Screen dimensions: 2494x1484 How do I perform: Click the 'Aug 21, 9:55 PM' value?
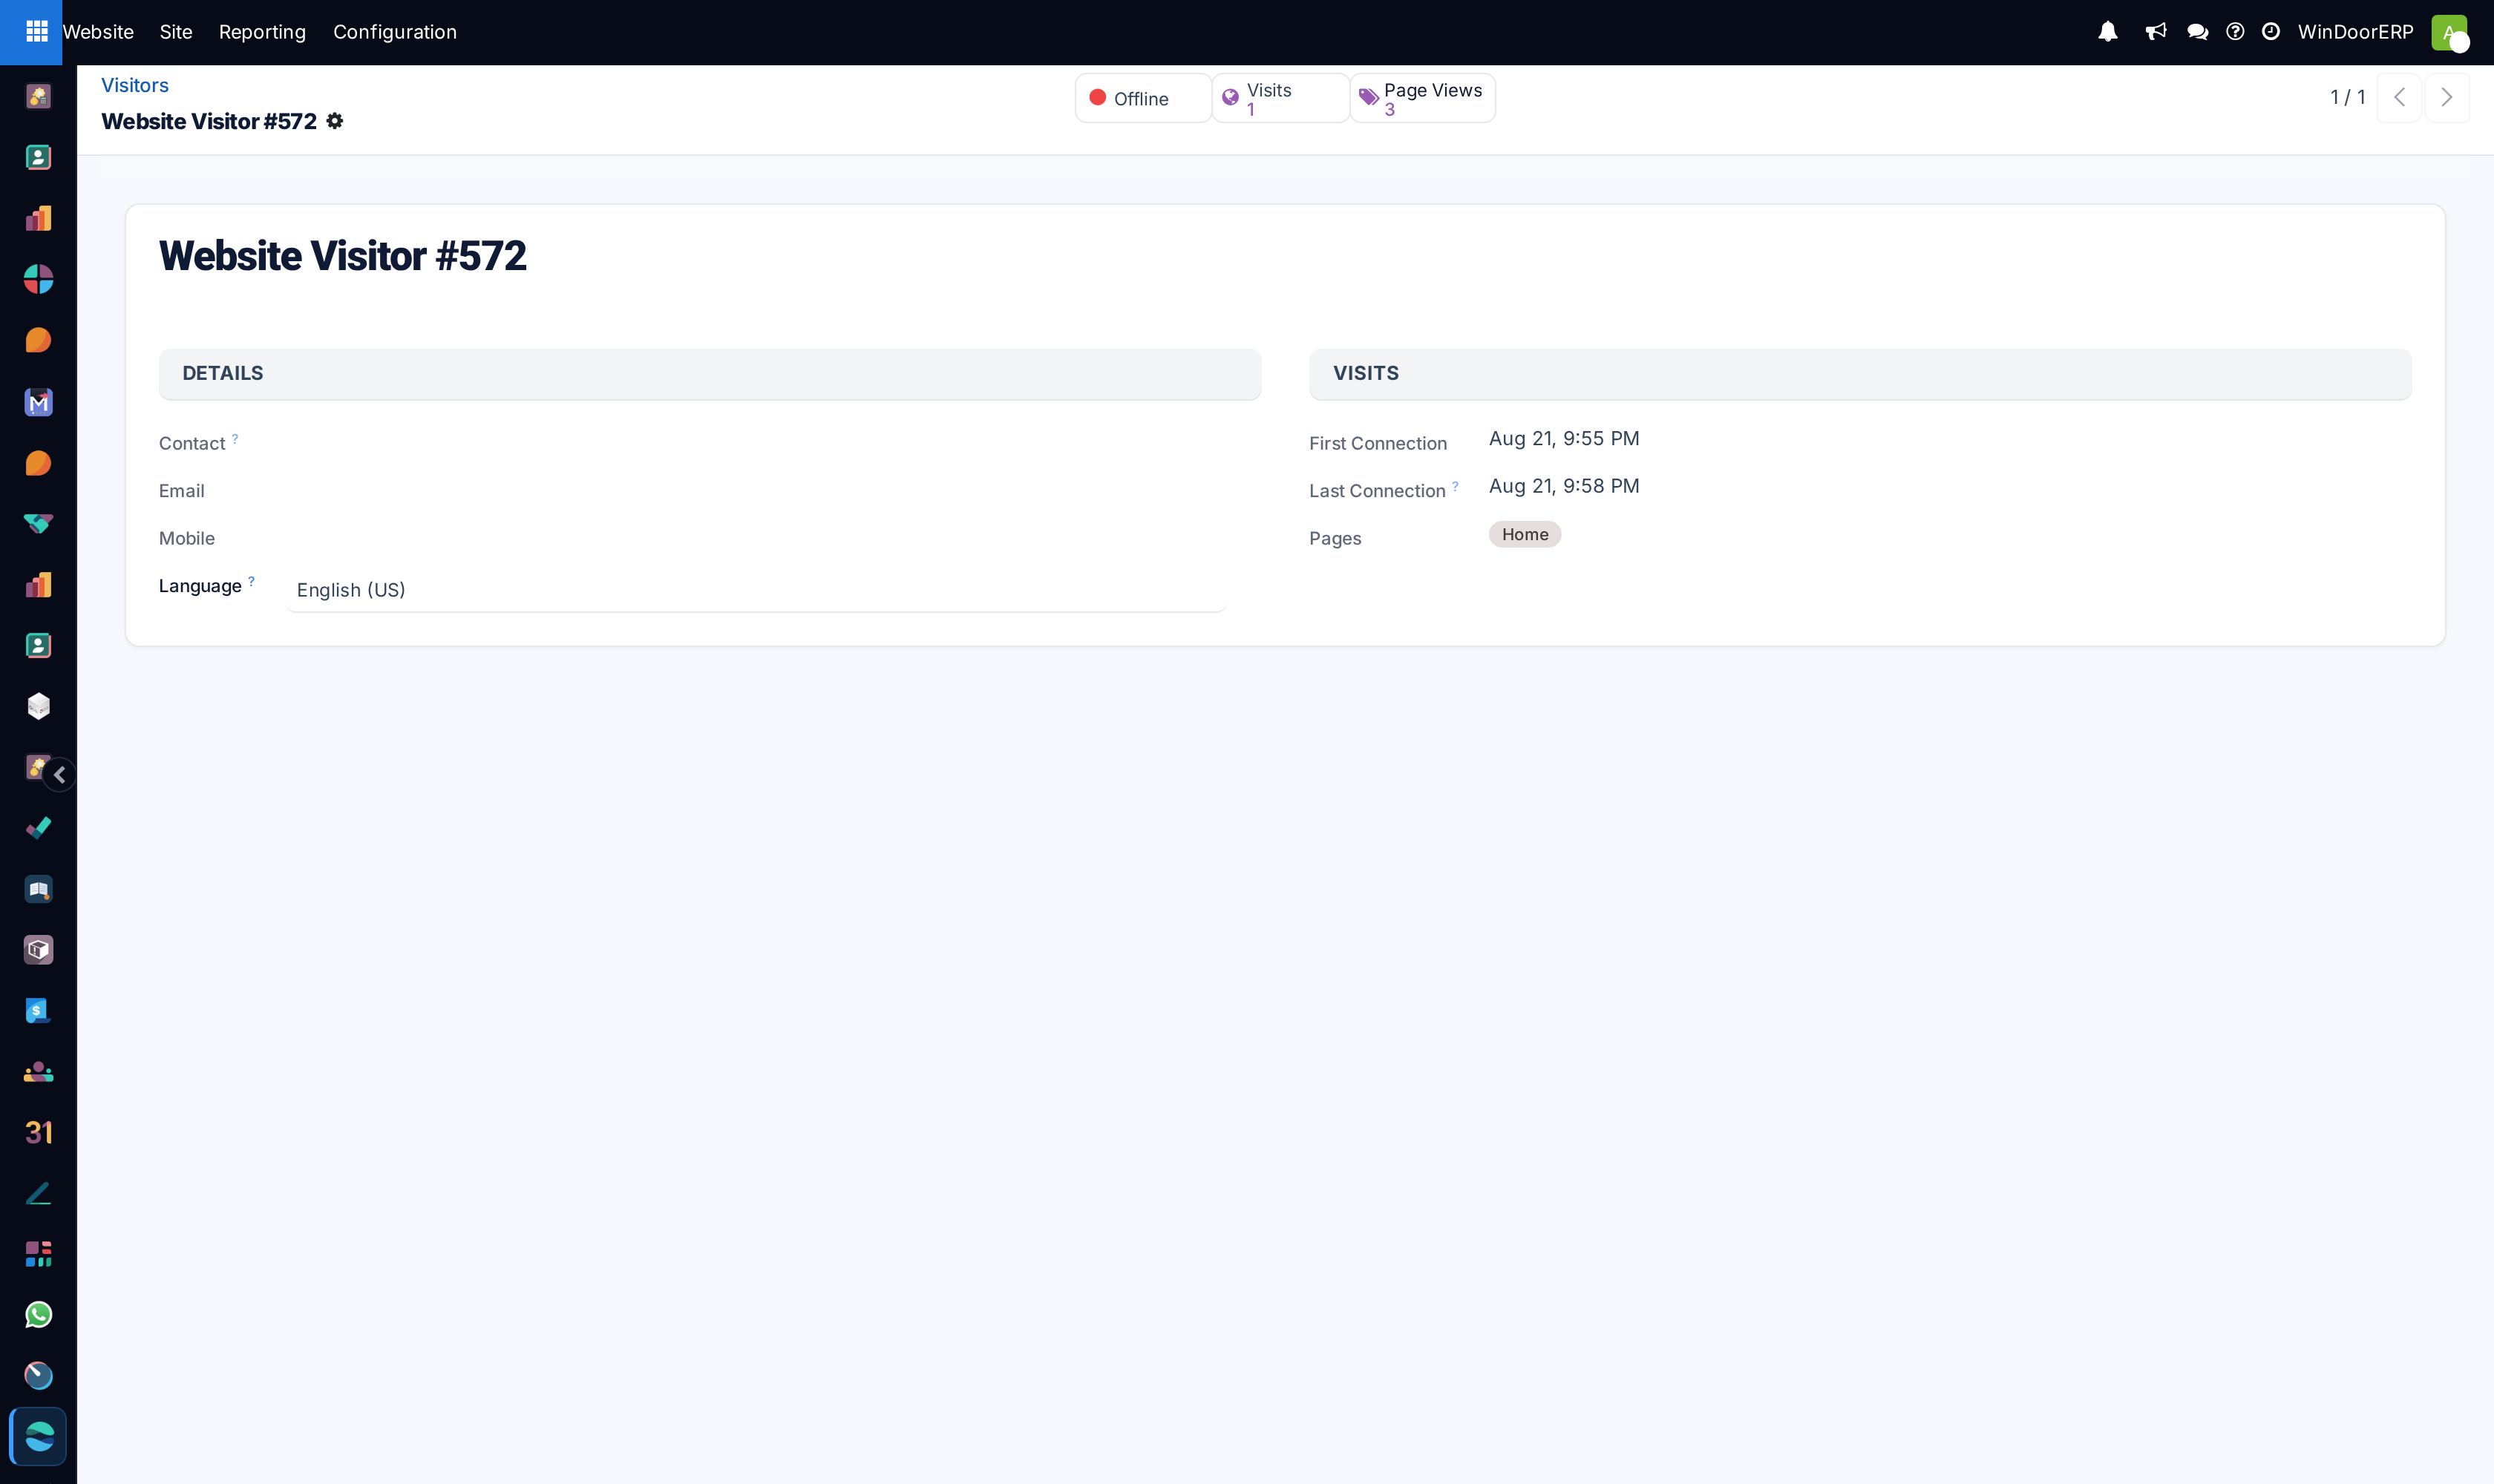pyautogui.click(x=1564, y=439)
